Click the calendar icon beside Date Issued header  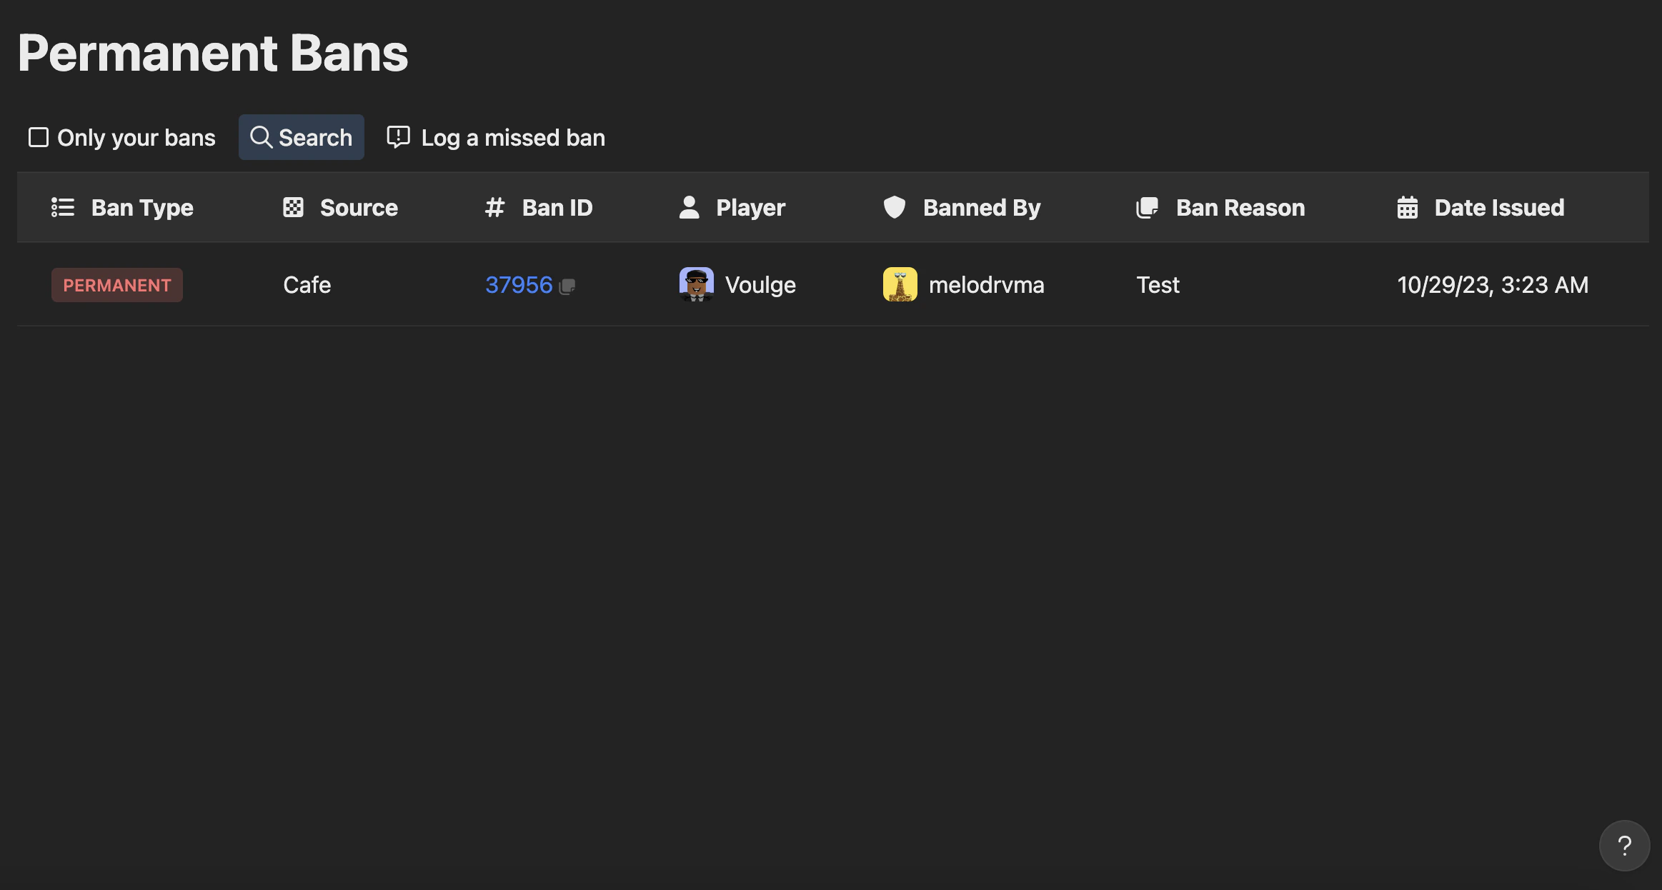[x=1407, y=207]
